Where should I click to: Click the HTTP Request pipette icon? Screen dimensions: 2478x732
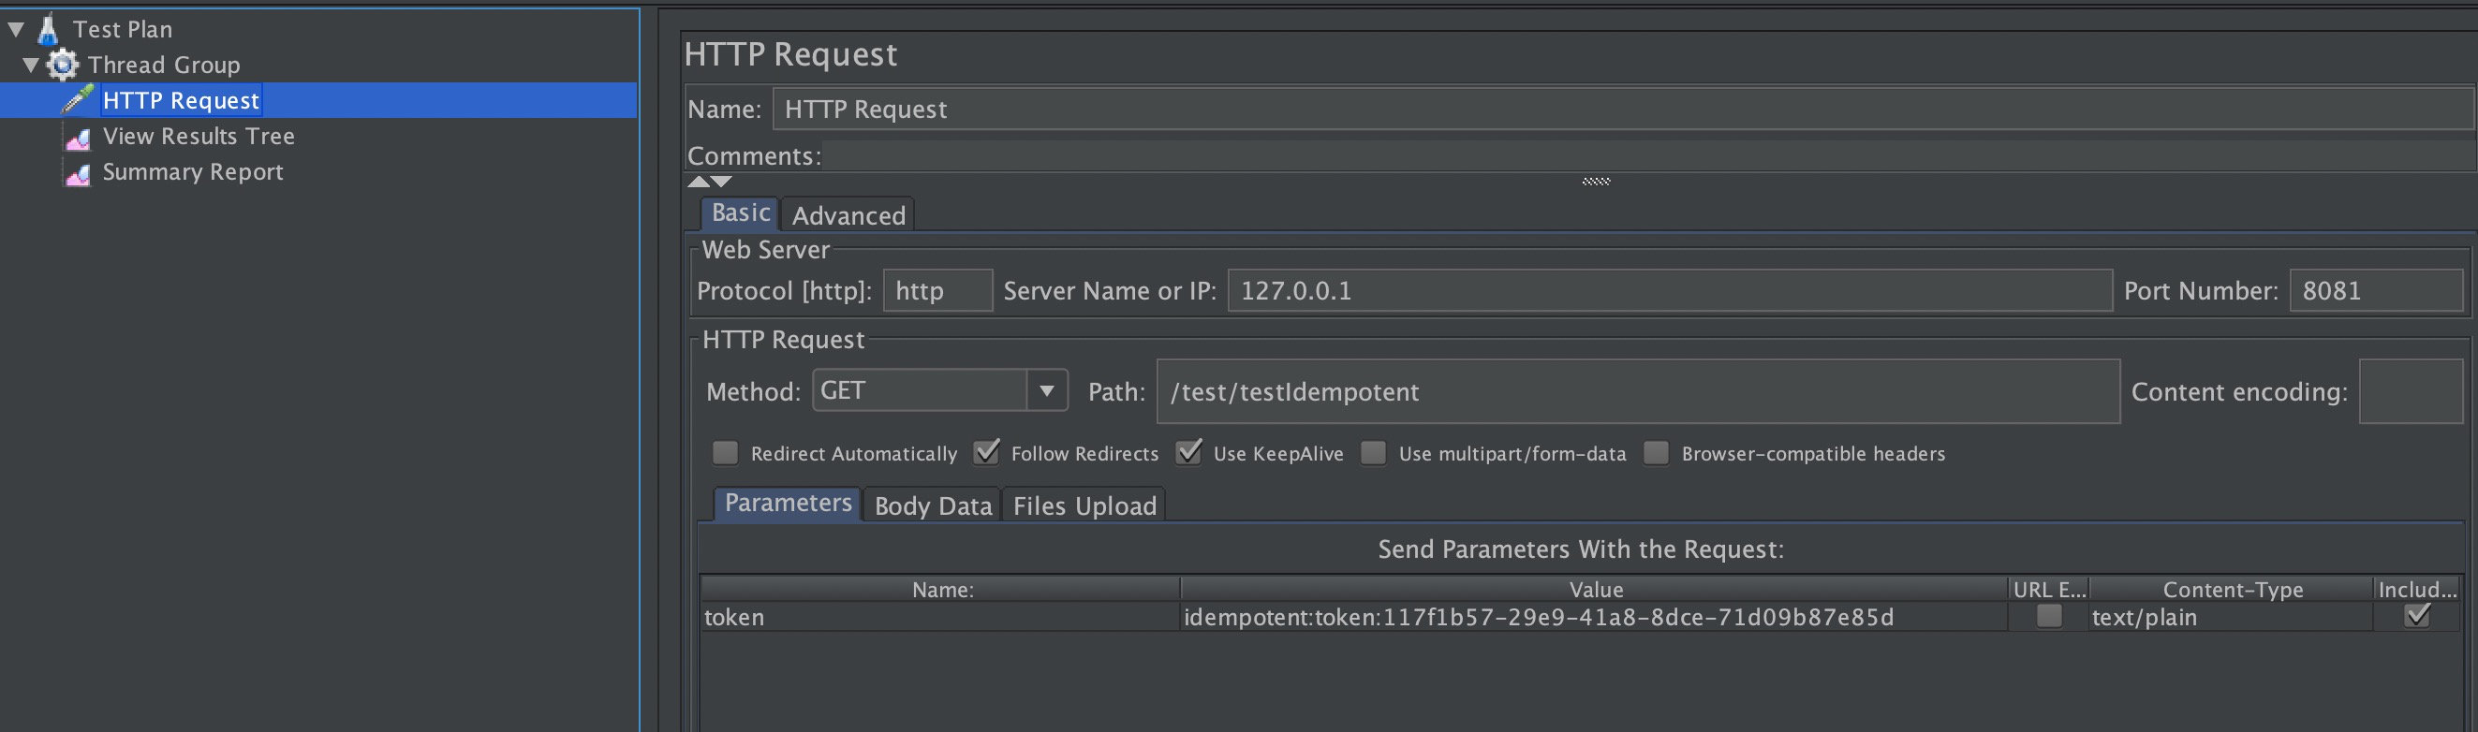78,99
